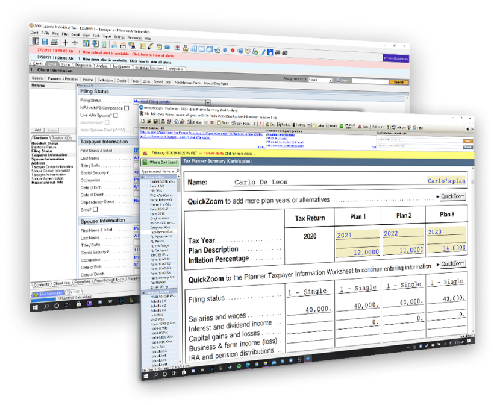
Task: Select Resident Status in Sections list
Action: tap(45, 143)
